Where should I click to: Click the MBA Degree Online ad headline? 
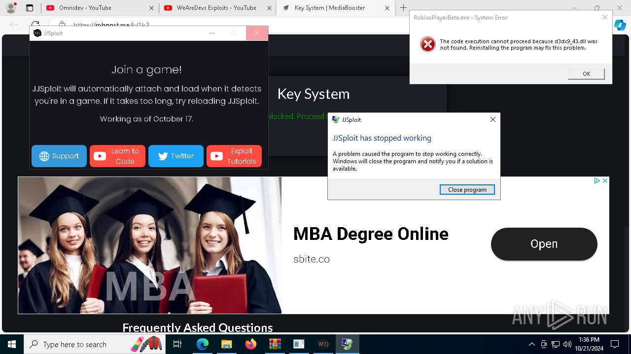click(x=371, y=234)
